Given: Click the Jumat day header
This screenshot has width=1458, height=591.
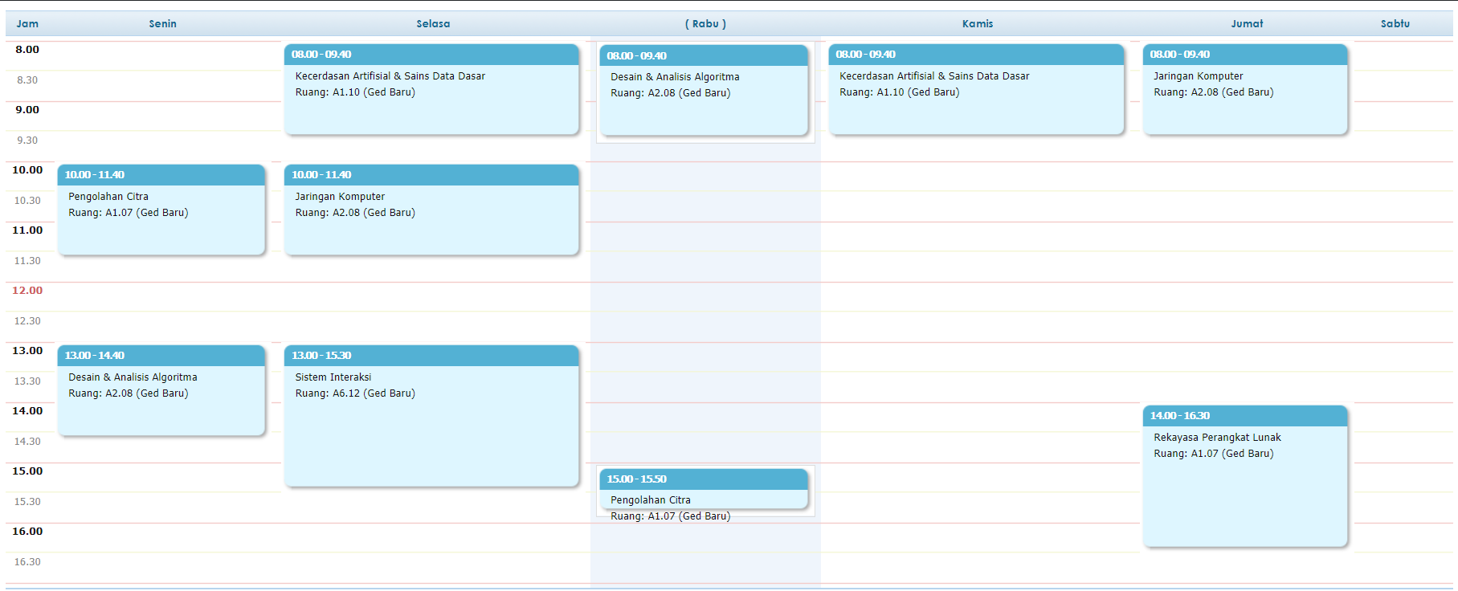Looking at the screenshot, I should pyautogui.click(x=1247, y=24).
